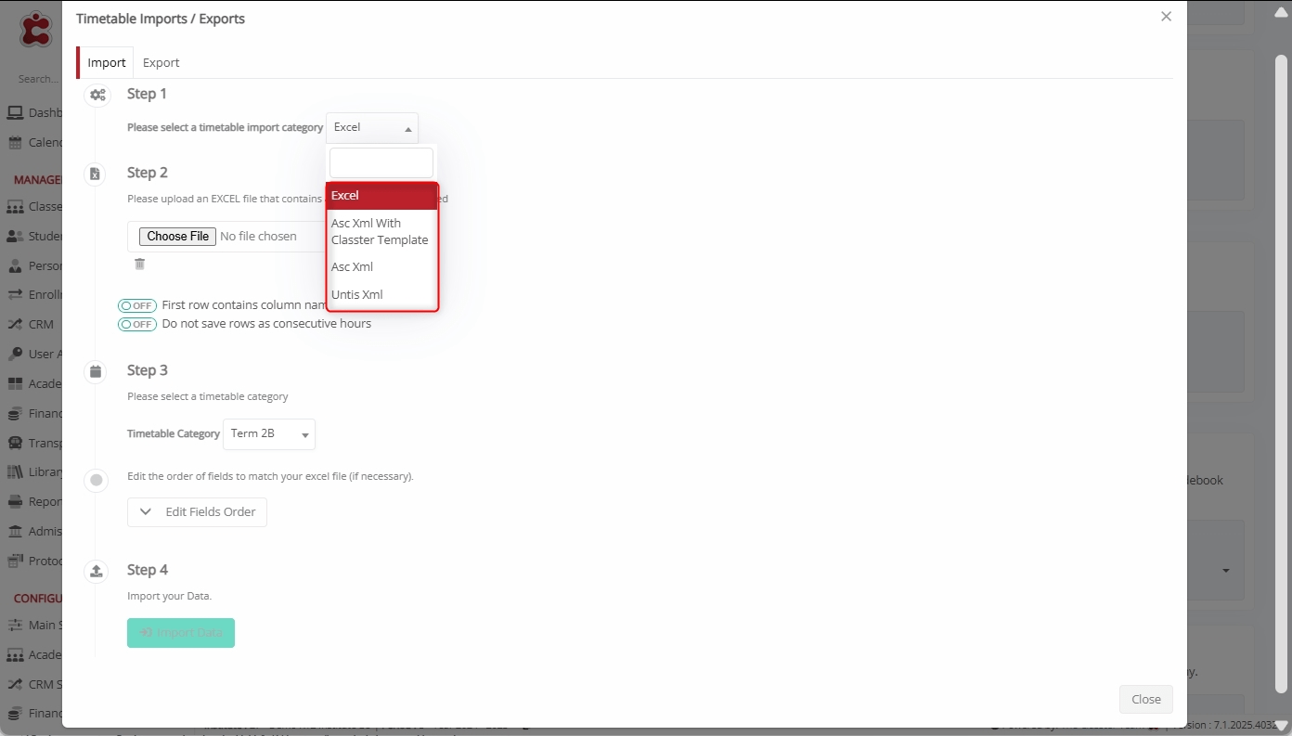
Task: Toggle 'First row contains column names' switch
Action: coord(136,305)
